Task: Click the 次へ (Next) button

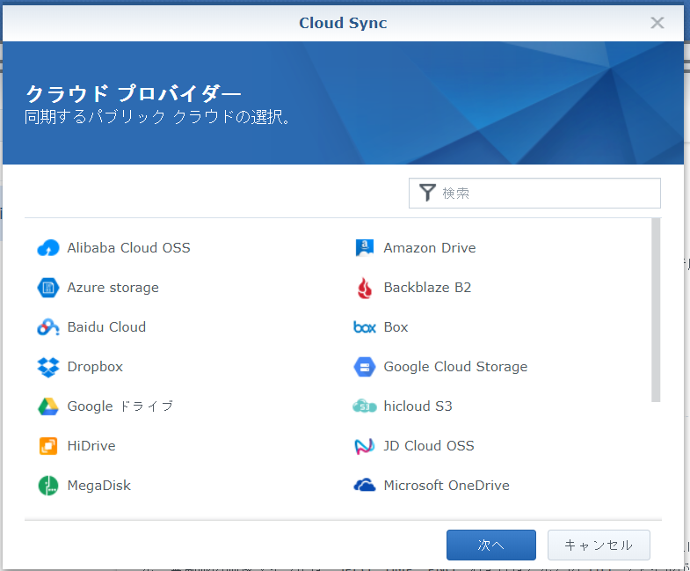Action: tap(491, 545)
